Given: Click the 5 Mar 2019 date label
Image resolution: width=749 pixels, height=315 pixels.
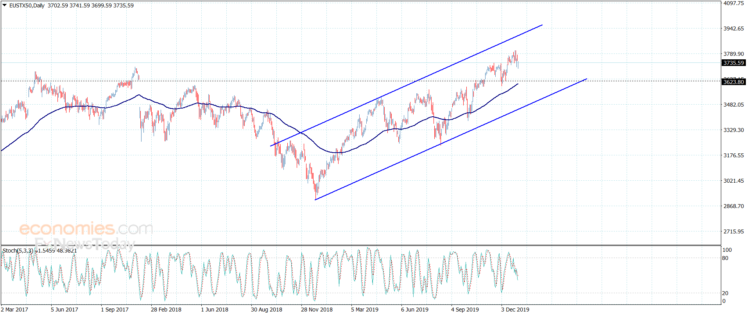Looking at the screenshot, I should pyautogui.click(x=365, y=310).
